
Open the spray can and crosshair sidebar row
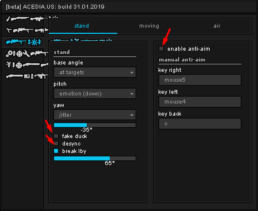click(x=25, y=65)
